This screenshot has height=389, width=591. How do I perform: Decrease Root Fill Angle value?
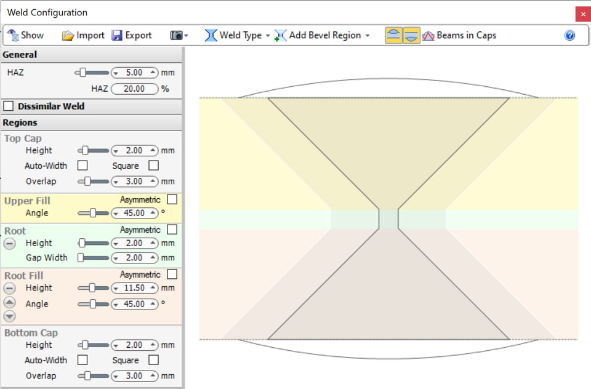coord(116,305)
